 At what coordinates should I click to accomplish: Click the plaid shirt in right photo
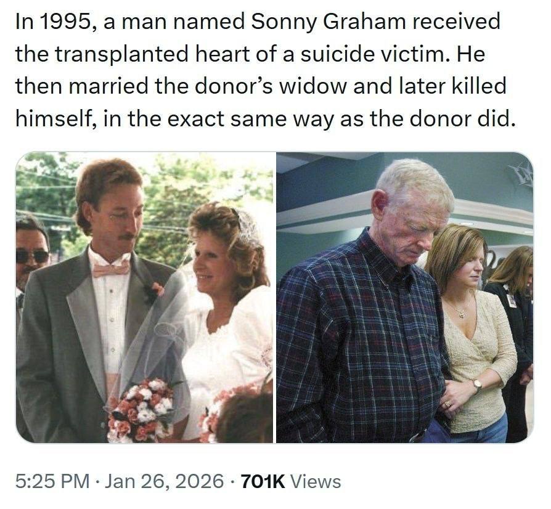coord(357,345)
